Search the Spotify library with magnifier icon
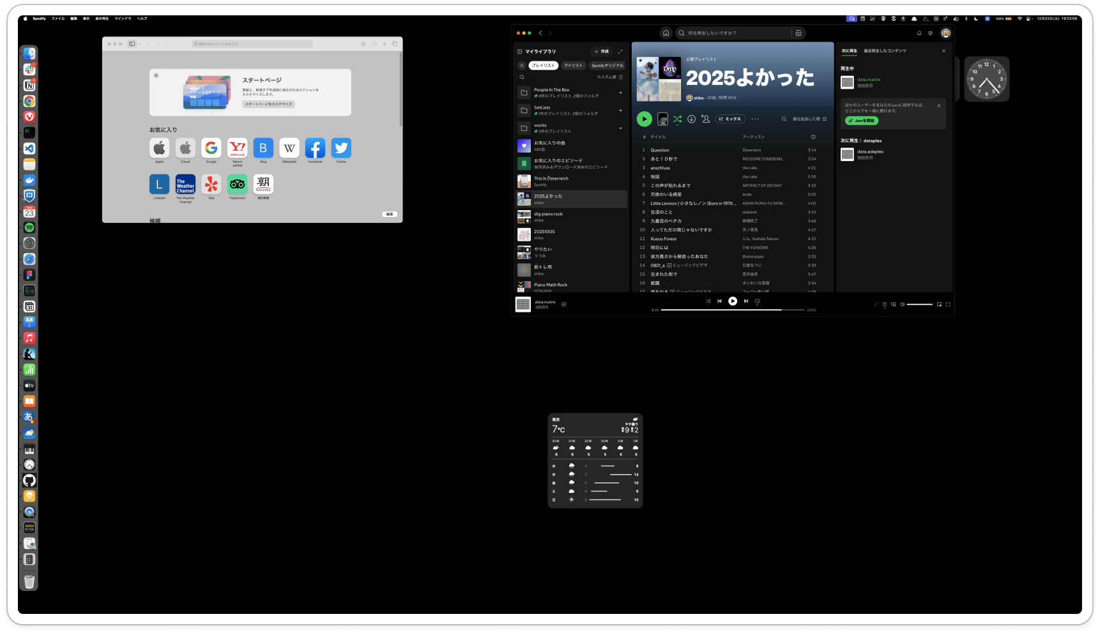The image size is (1100, 635). pyautogui.click(x=522, y=77)
